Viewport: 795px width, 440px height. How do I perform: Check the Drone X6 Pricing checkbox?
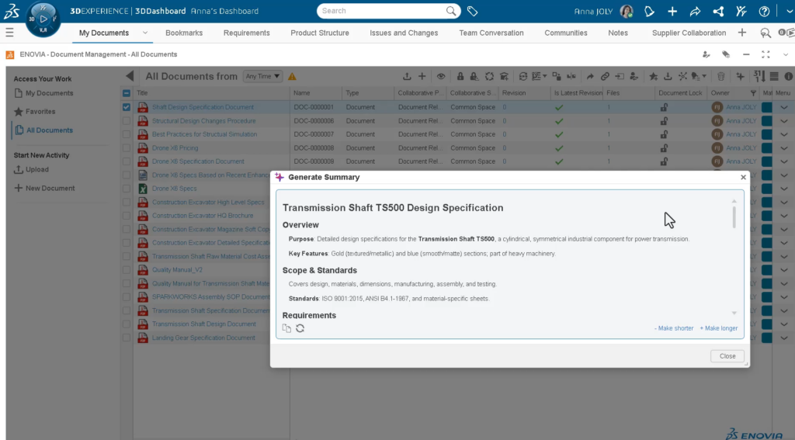click(x=127, y=148)
